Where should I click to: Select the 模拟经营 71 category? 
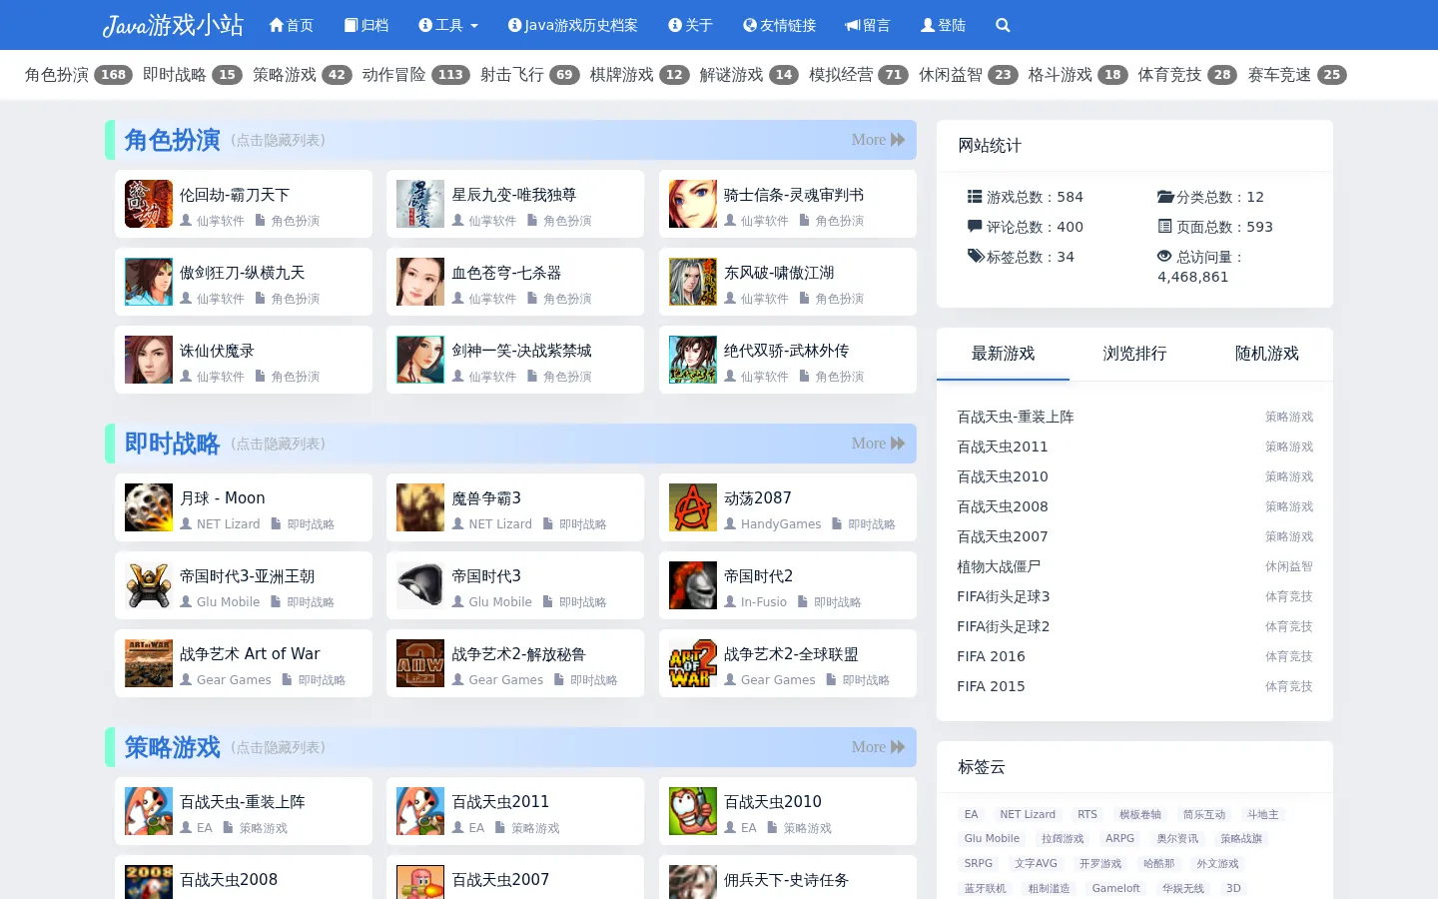859,75
